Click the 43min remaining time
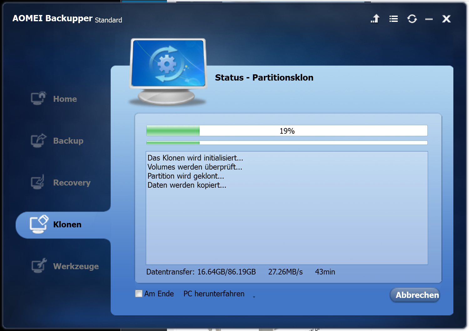This screenshot has height=331, width=469. click(325, 272)
